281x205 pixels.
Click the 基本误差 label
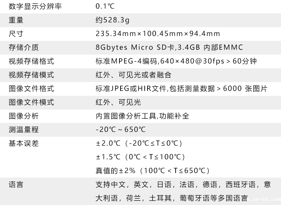[24, 143]
